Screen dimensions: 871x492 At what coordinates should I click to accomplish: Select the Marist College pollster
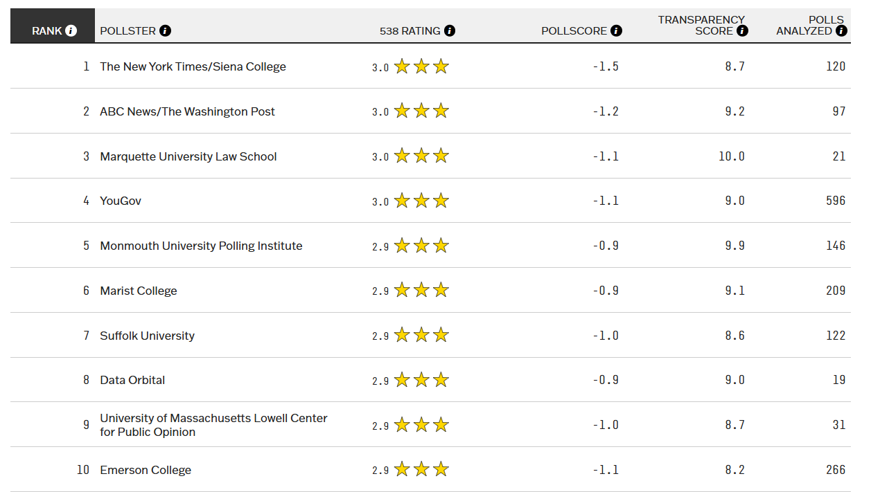(x=139, y=291)
